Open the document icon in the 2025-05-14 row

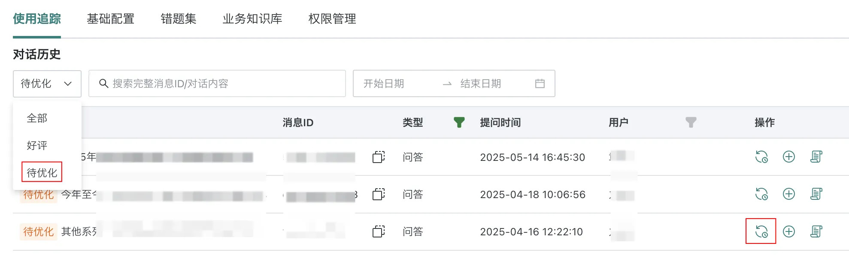(x=816, y=157)
